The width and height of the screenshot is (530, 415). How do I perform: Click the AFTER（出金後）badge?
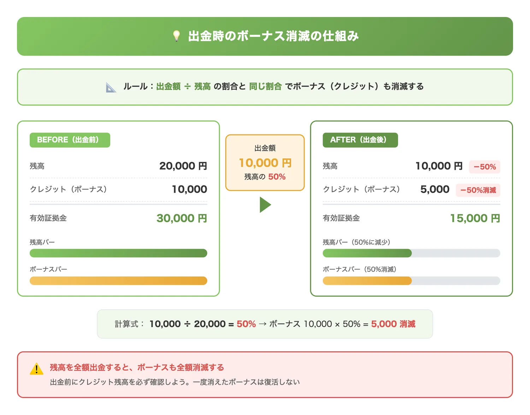pos(360,140)
